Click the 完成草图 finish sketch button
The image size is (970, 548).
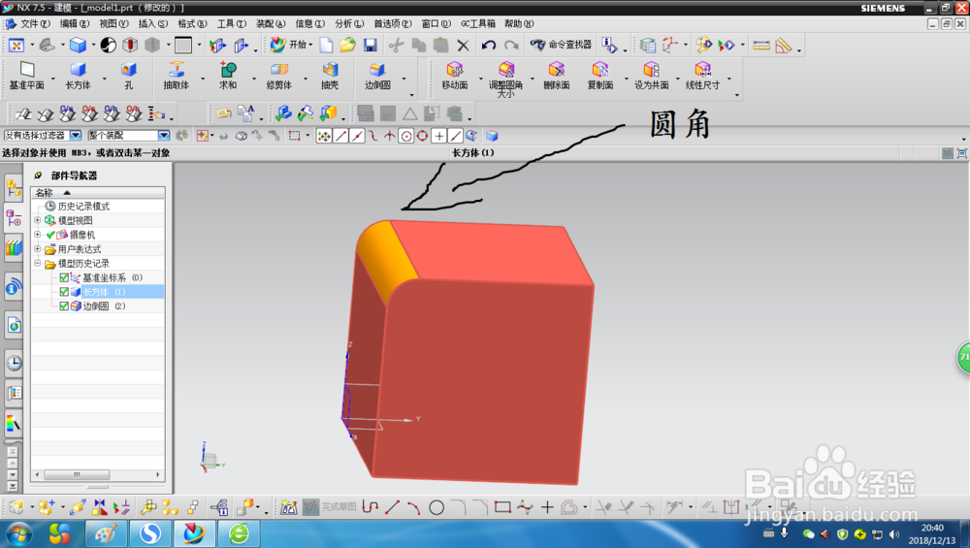click(329, 507)
